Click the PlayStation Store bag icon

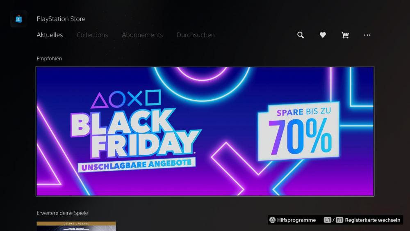(x=18, y=19)
